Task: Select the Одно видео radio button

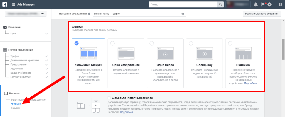Action: (x=152, y=43)
